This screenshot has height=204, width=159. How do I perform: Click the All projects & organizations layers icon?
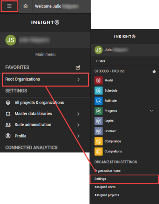[8, 102]
